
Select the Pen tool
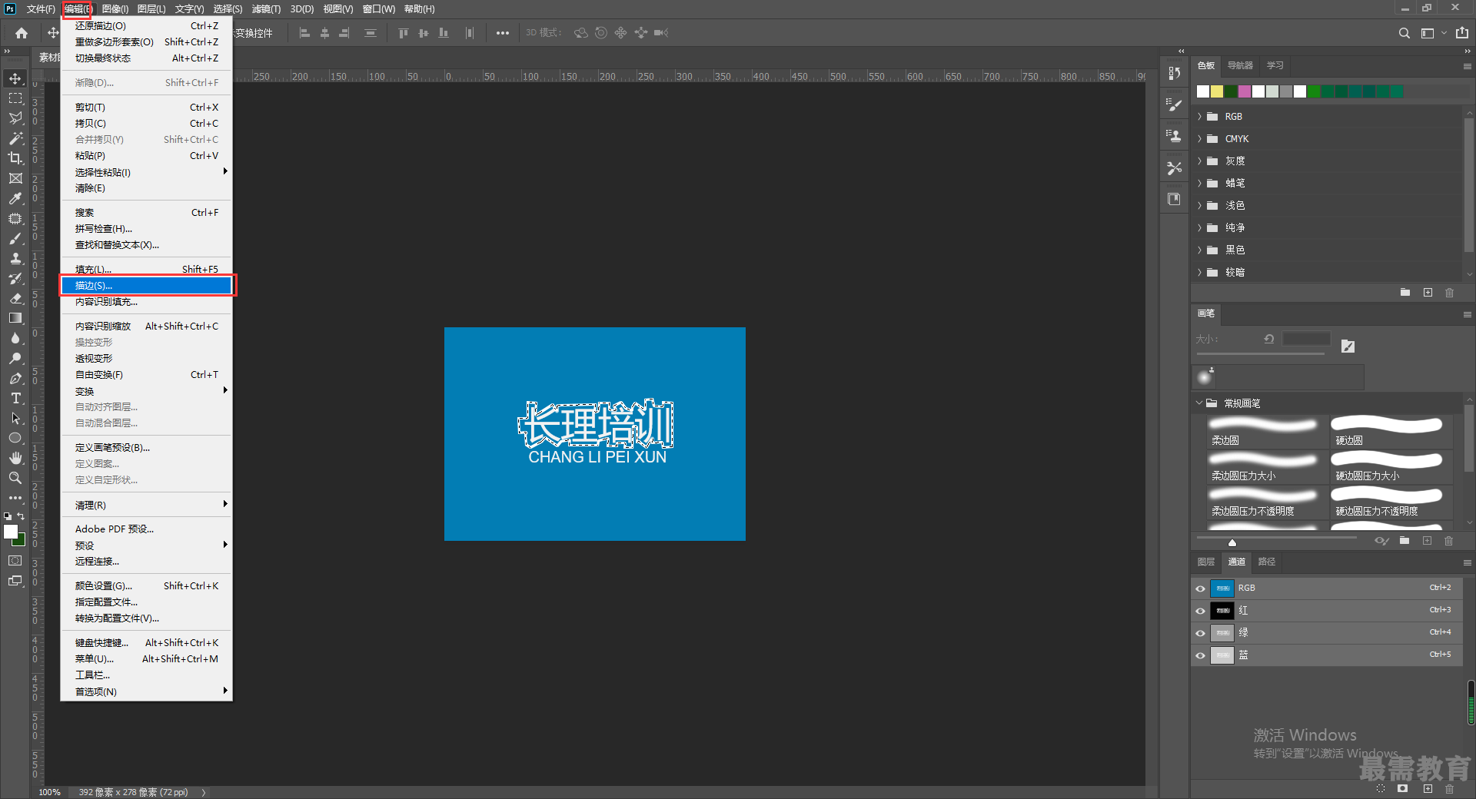[x=15, y=378]
